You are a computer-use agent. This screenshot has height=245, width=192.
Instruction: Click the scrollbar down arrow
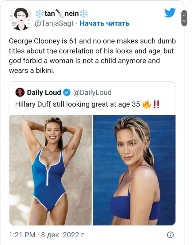coord(184,21)
